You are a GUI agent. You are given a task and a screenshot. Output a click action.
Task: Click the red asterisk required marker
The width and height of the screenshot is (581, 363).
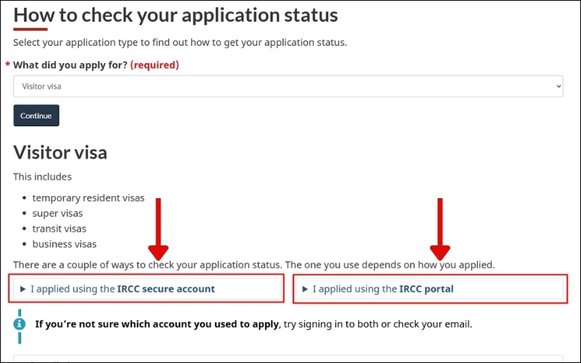click(8, 65)
